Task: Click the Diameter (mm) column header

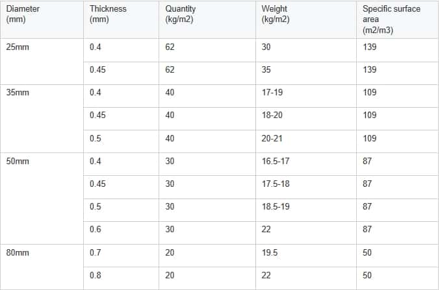Action: point(42,19)
